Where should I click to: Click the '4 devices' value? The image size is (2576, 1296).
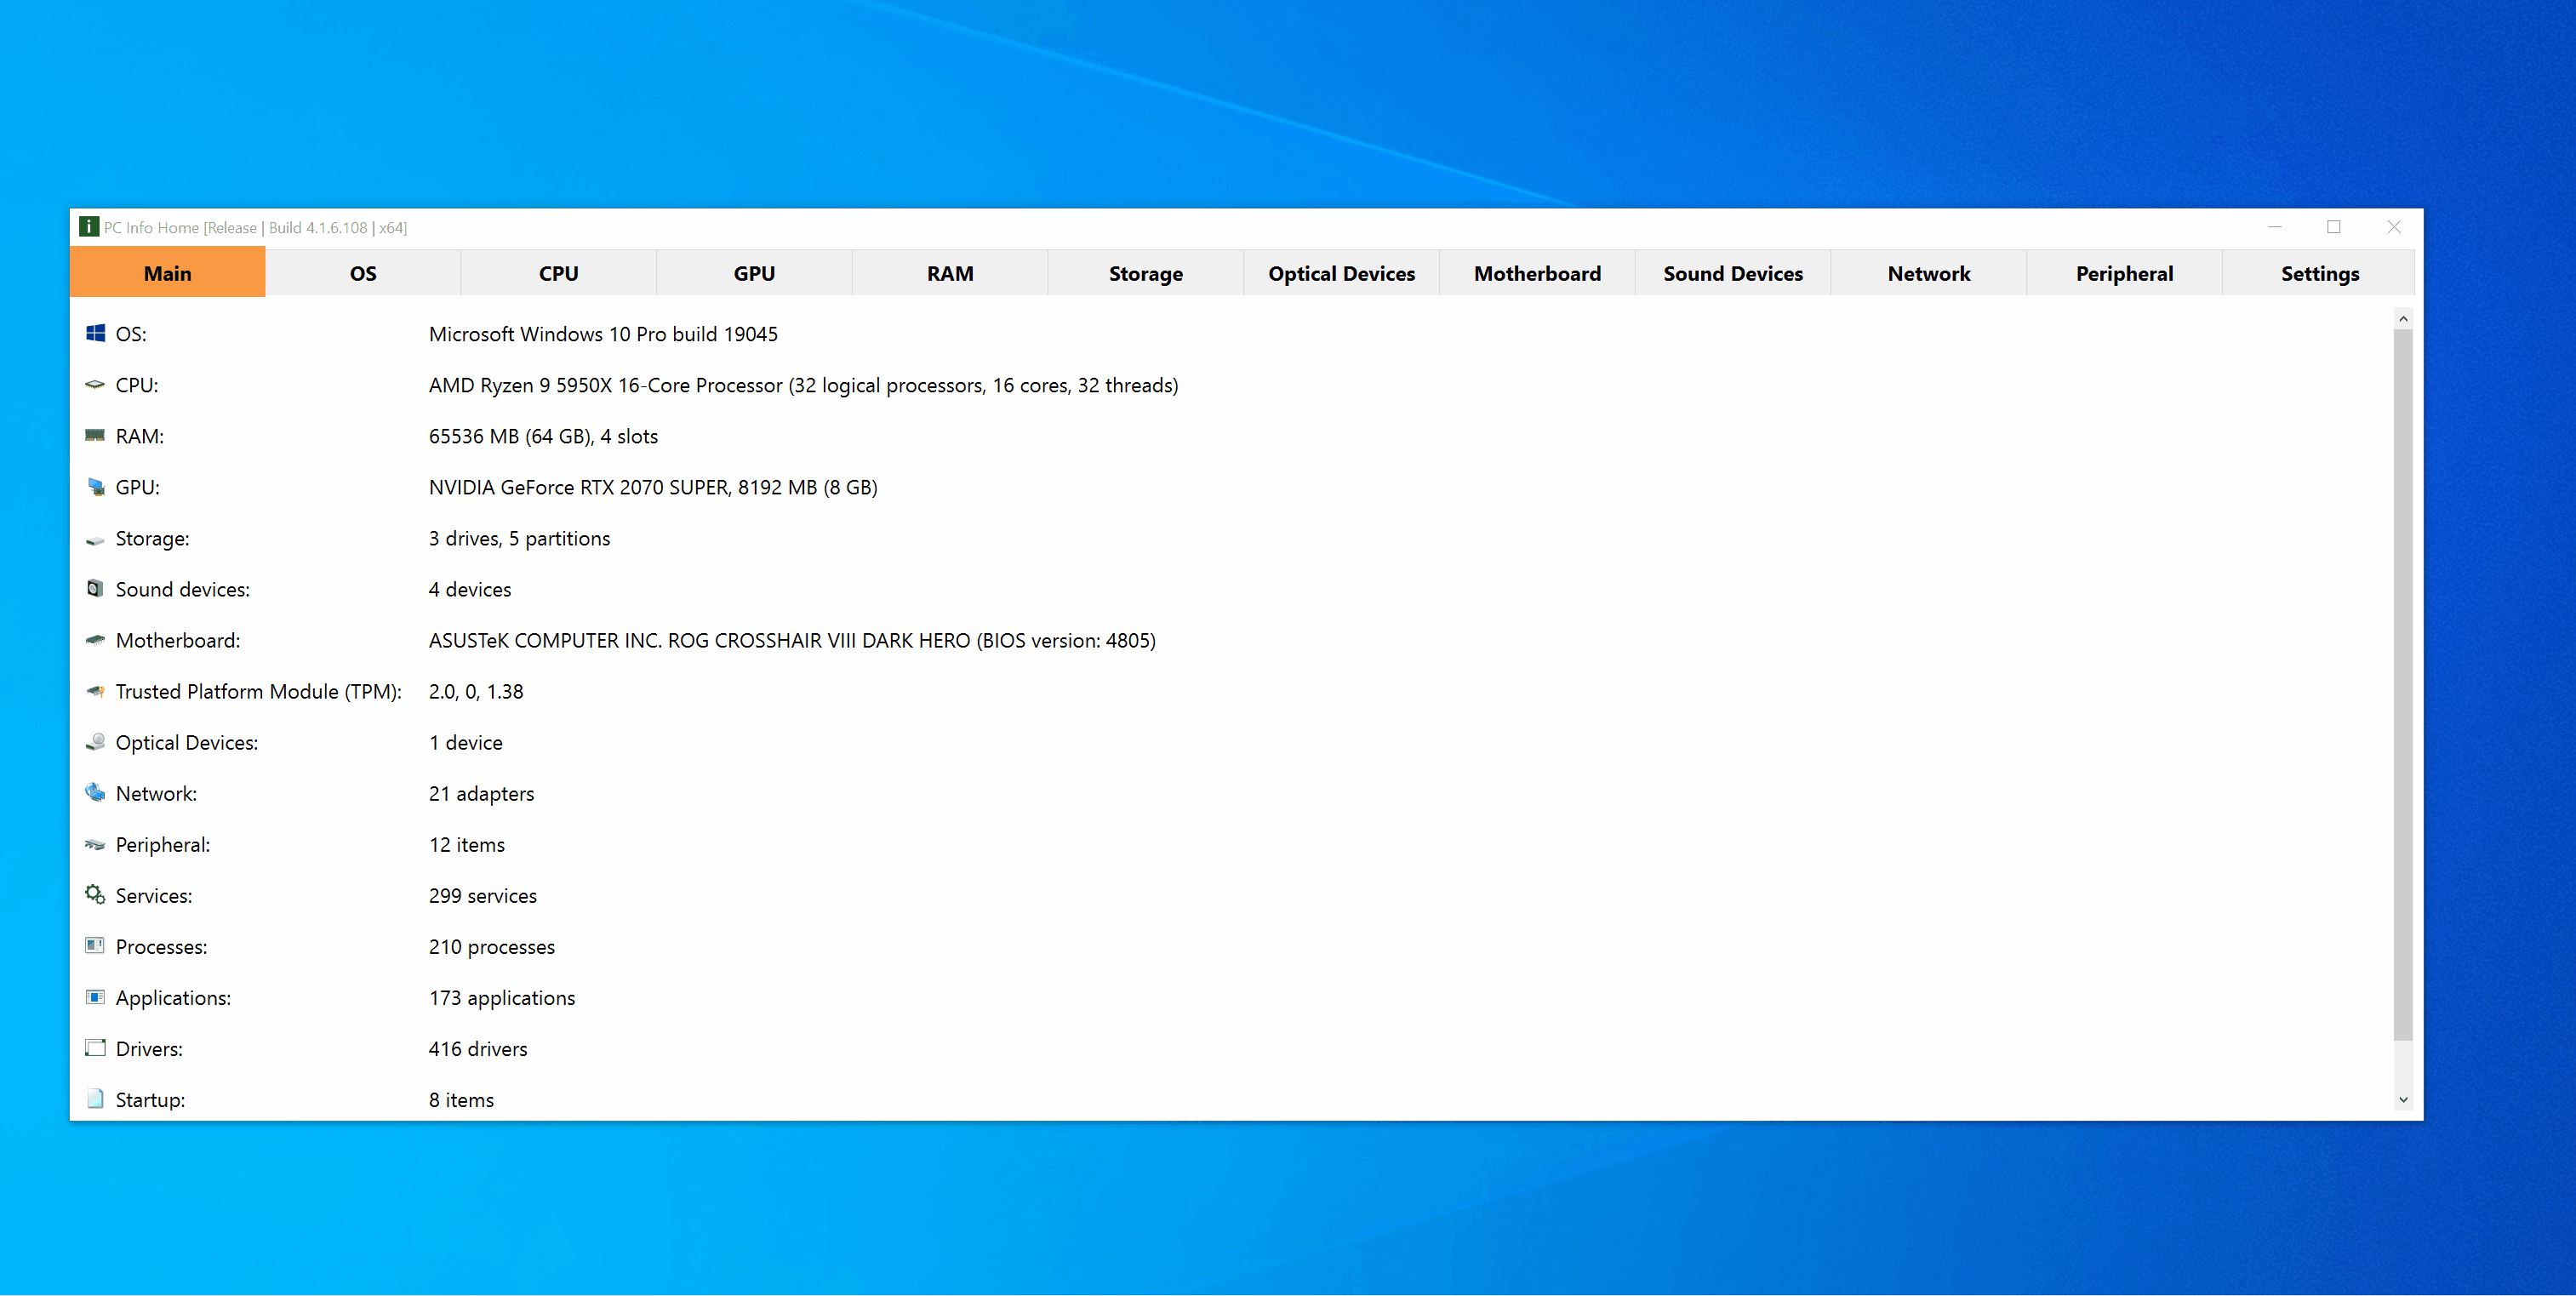(470, 589)
